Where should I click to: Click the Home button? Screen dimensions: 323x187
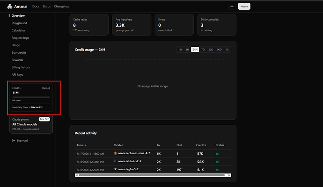(x=244, y=7)
